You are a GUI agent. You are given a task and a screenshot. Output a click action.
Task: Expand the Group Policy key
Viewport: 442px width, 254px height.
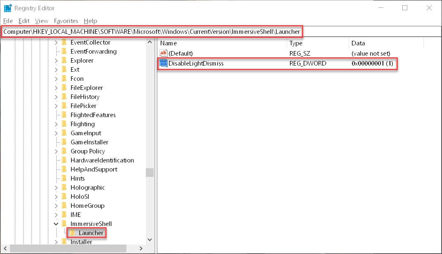point(56,151)
